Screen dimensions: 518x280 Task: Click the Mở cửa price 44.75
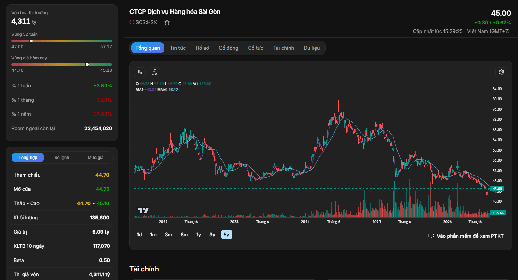click(x=102, y=189)
